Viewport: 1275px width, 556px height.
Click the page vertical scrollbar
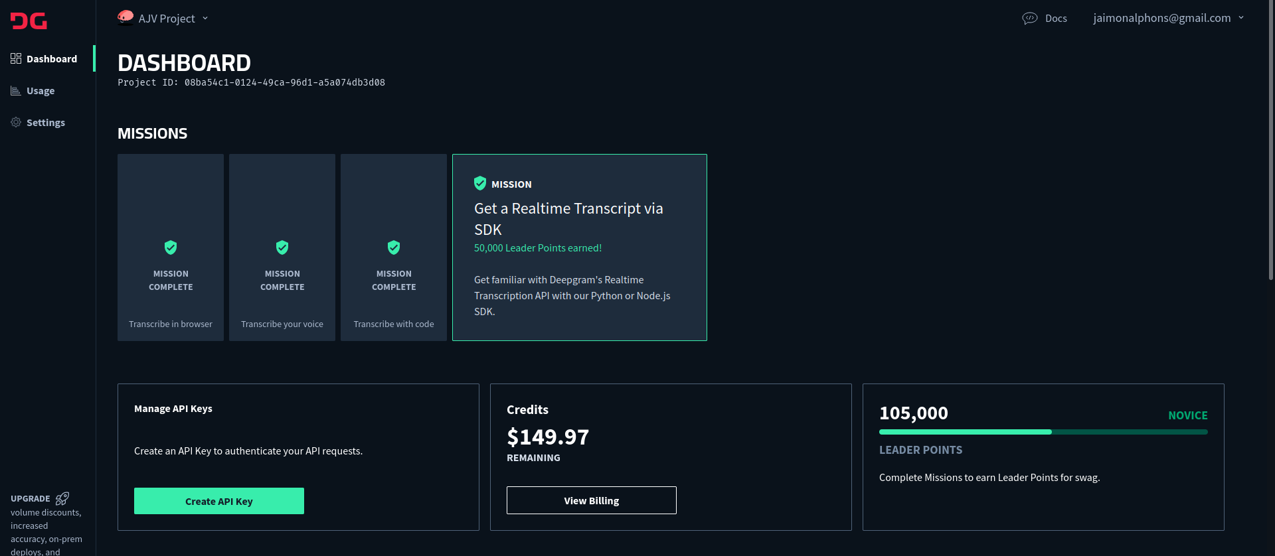(1271, 139)
